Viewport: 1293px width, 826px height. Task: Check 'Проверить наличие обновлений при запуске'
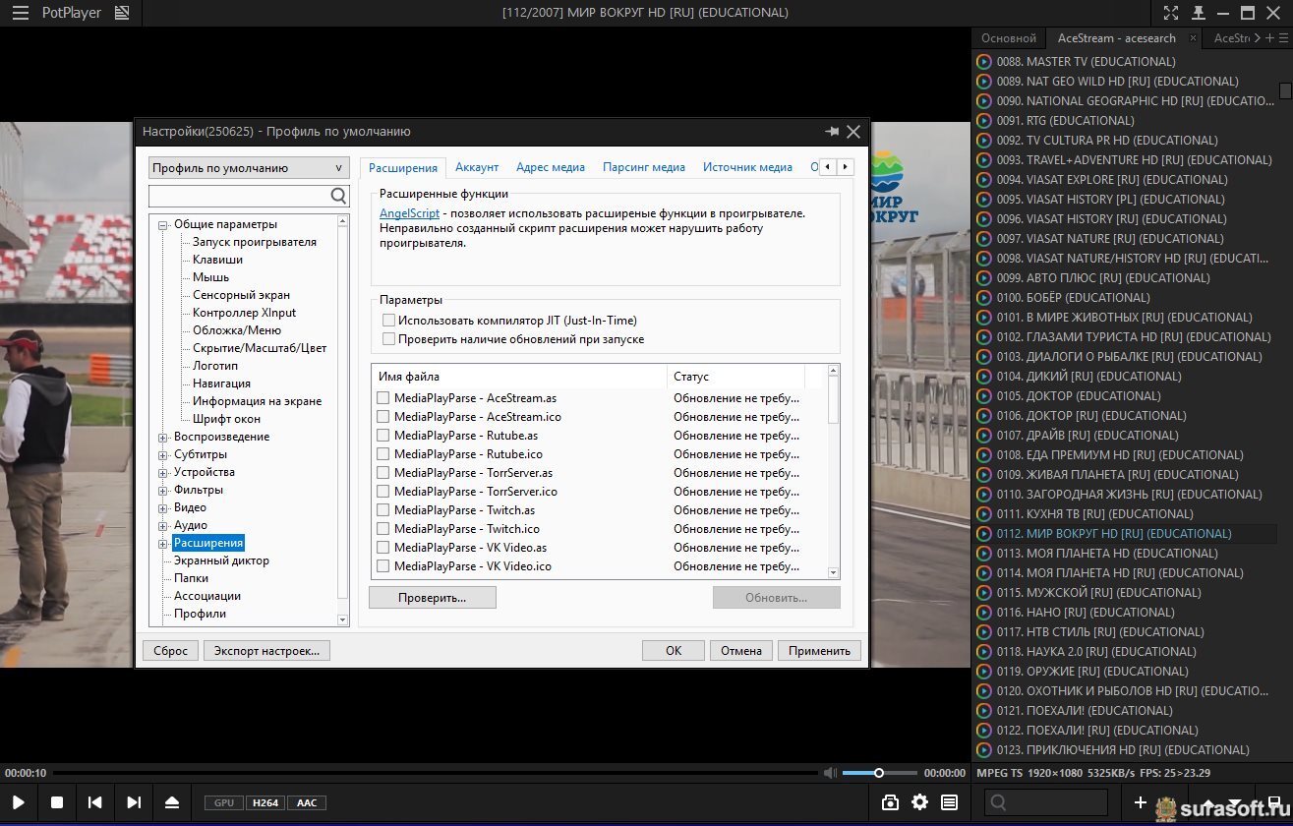pos(389,339)
